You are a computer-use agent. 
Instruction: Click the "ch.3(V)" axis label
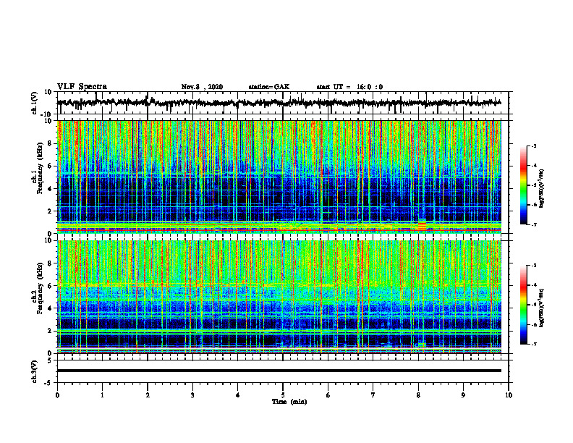(x=35, y=371)
